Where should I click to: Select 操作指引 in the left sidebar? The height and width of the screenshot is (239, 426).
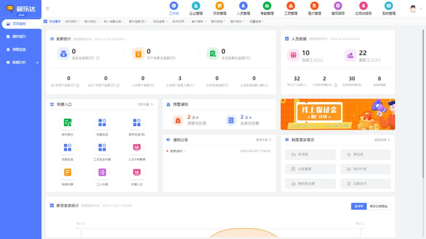(x=21, y=36)
